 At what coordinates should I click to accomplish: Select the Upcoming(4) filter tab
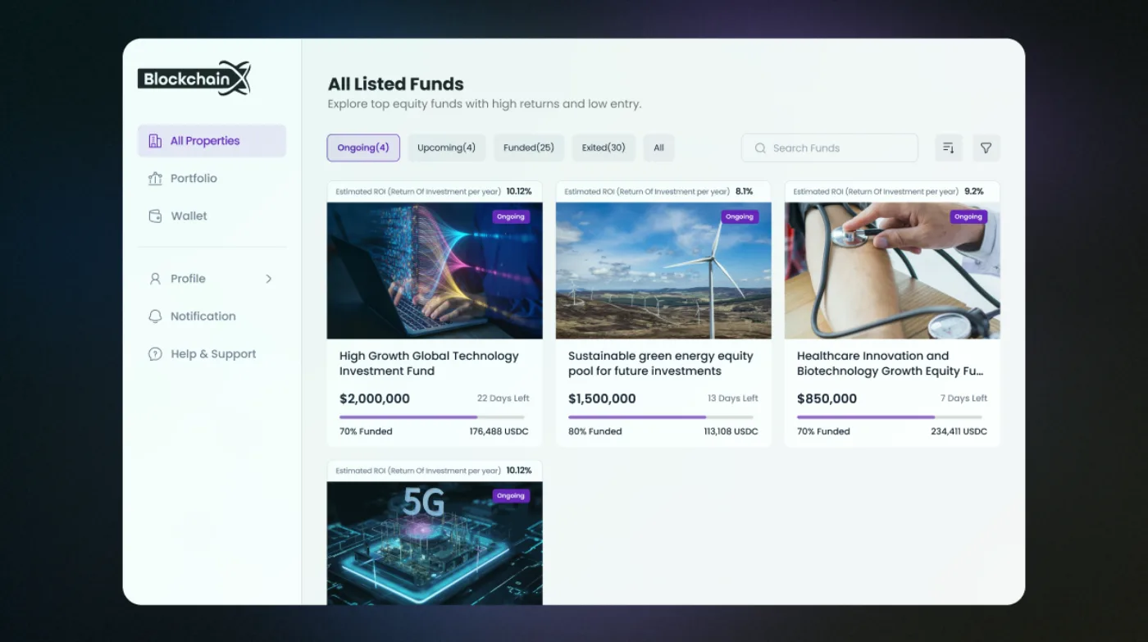tap(447, 148)
